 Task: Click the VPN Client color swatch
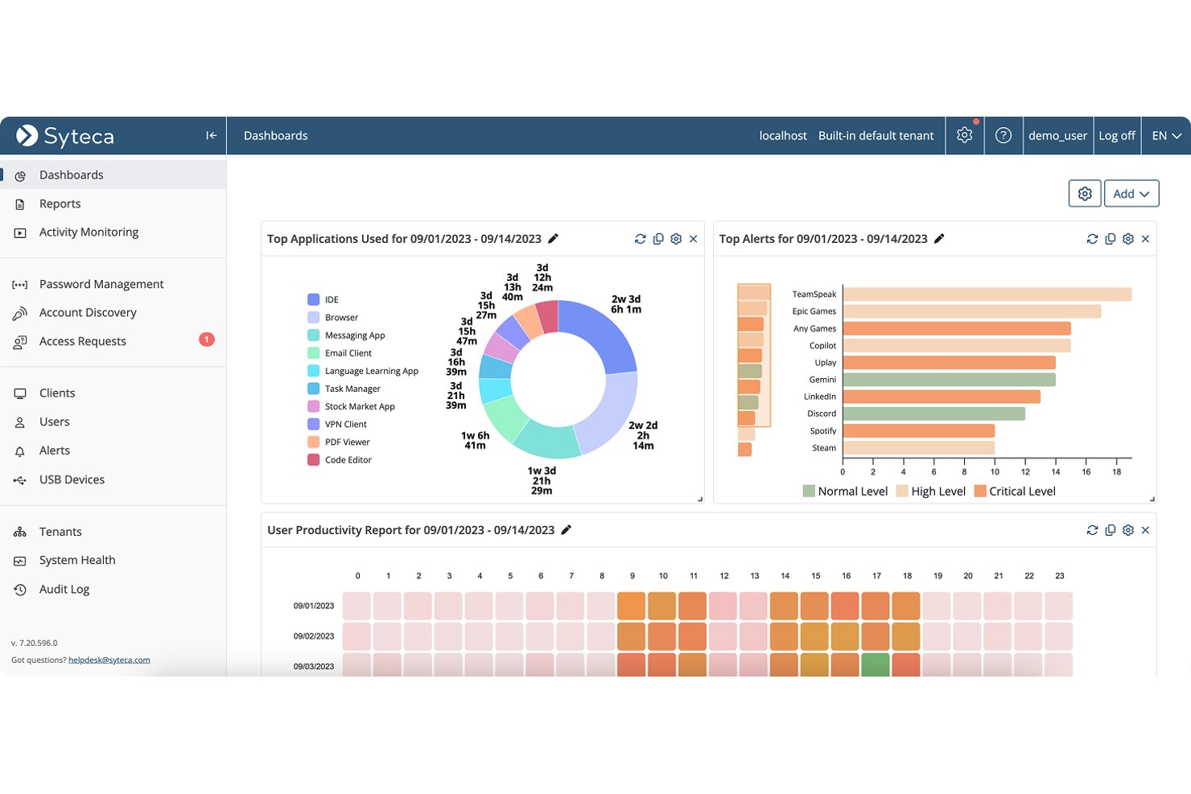(314, 424)
